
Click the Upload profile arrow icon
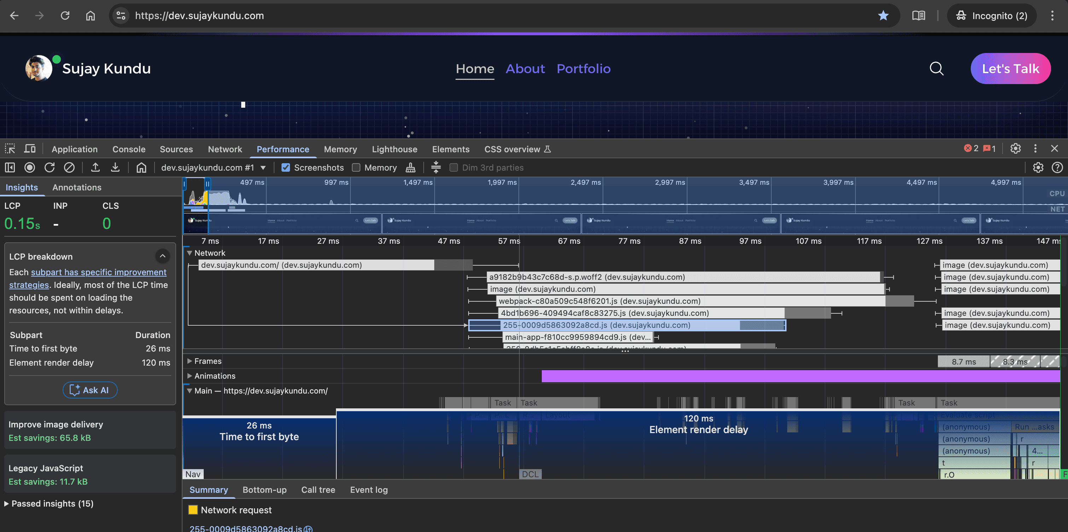point(95,167)
